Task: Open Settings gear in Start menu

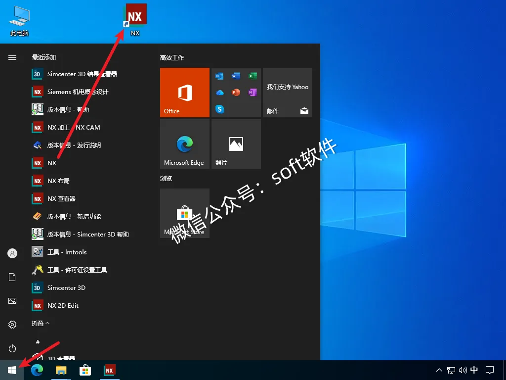Action: pyautogui.click(x=12, y=325)
